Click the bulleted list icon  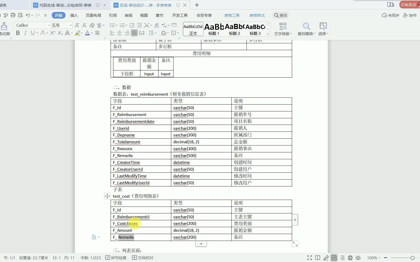112,25
